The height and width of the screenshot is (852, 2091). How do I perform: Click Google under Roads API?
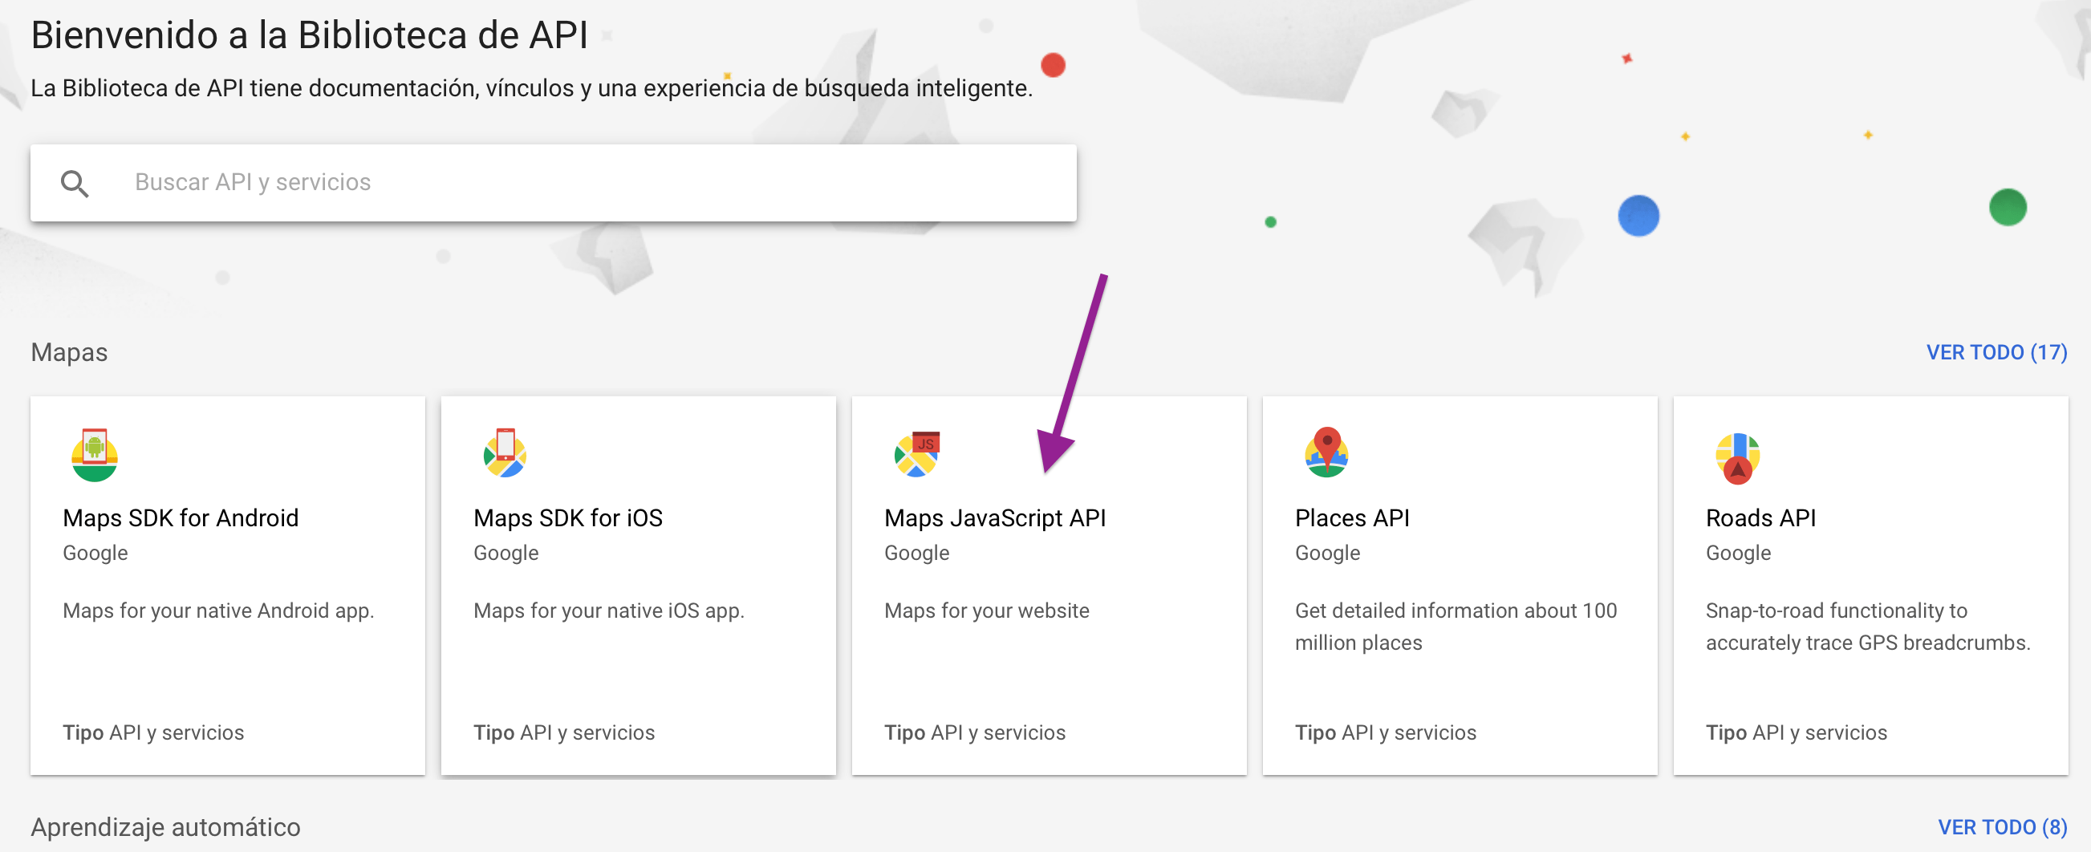[1738, 553]
